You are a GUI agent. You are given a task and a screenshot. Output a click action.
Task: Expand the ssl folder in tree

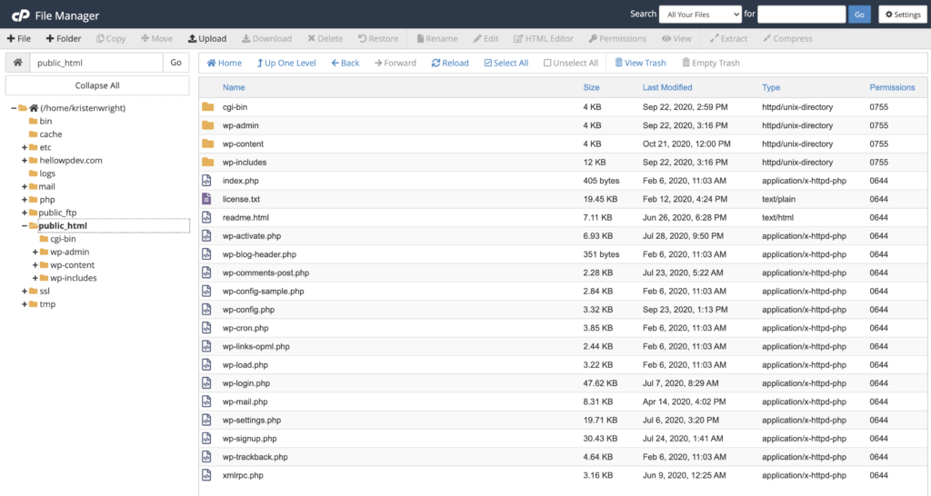[x=25, y=291]
